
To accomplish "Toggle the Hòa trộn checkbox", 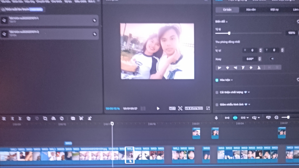I will [x=217, y=80].
